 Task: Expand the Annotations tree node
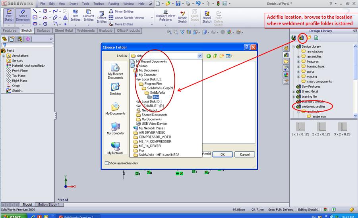point(4,56)
